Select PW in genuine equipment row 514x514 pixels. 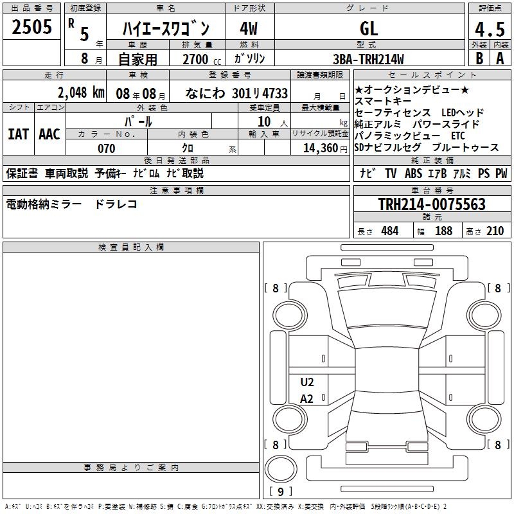(501, 173)
